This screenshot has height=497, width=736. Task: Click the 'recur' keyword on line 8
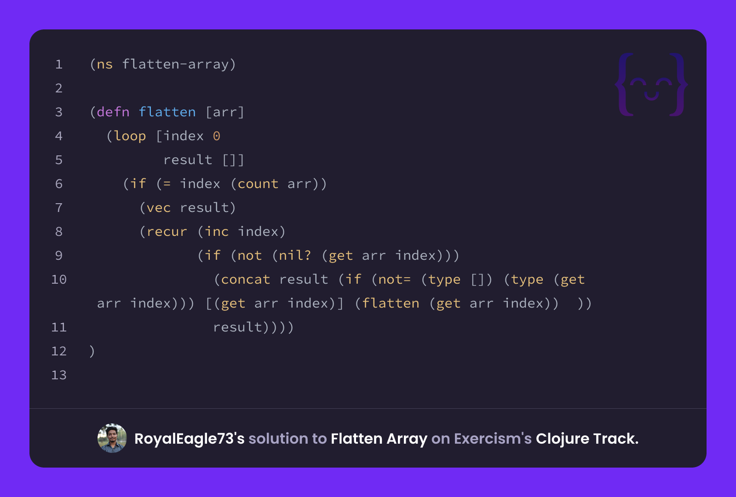(x=167, y=232)
